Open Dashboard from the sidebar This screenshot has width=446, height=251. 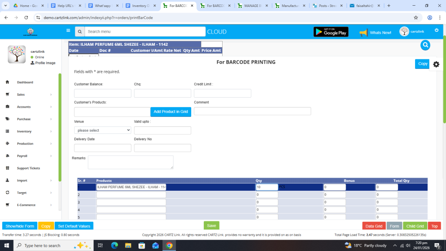(x=25, y=82)
